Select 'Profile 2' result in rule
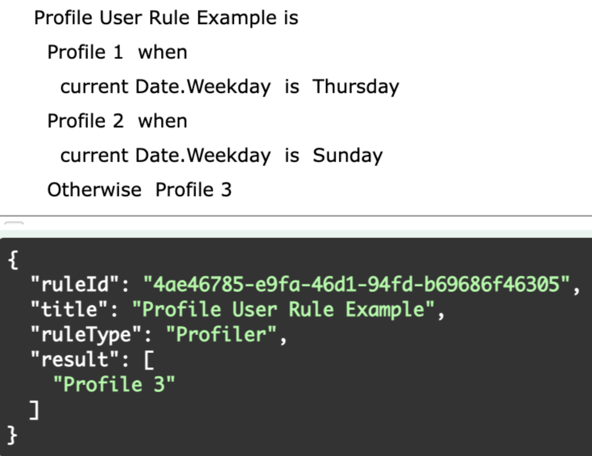Image resolution: width=592 pixels, height=456 pixels. [x=85, y=121]
